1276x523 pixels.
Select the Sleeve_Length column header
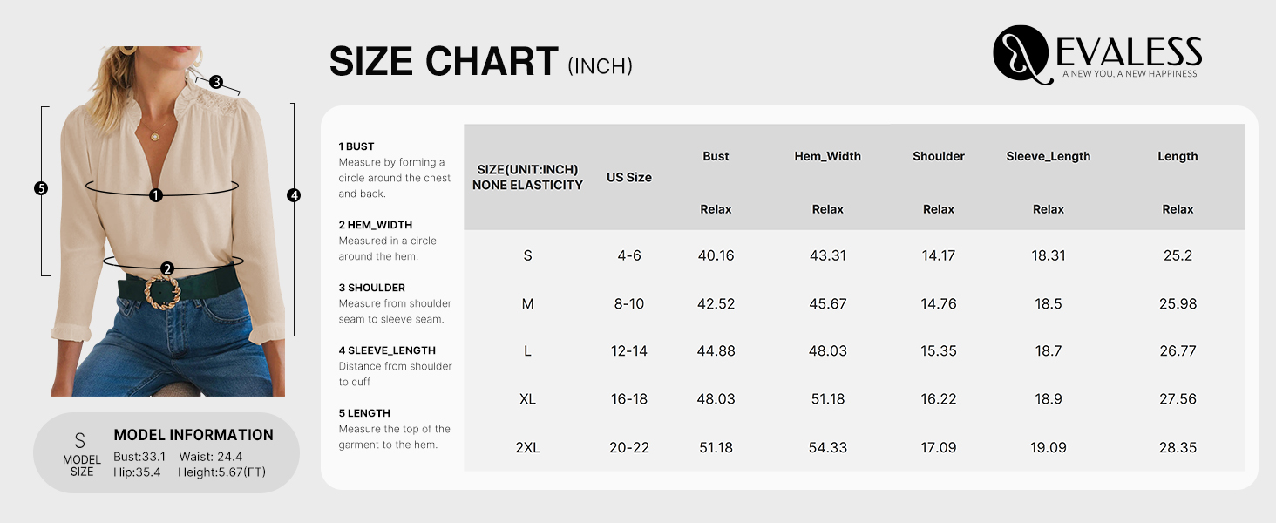pos(1049,156)
